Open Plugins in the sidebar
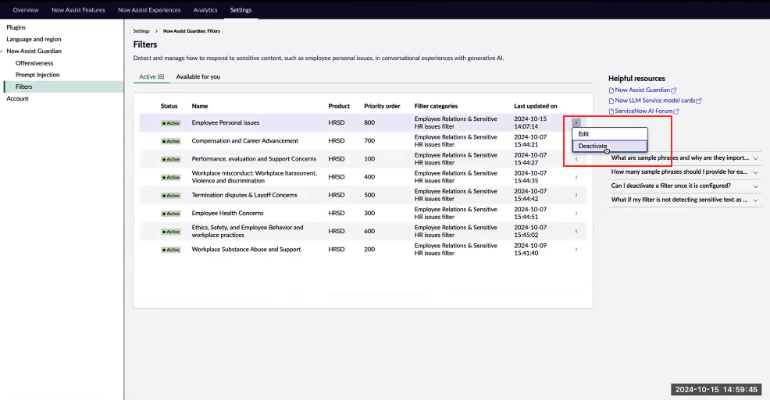This screenshot has width=770, height=400. pyautogui.click(x=16, y=27)
